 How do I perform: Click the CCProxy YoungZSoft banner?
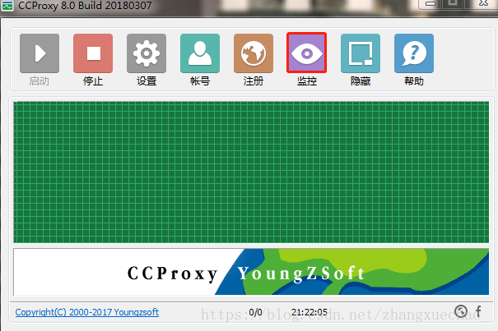[x=251, y=272]
